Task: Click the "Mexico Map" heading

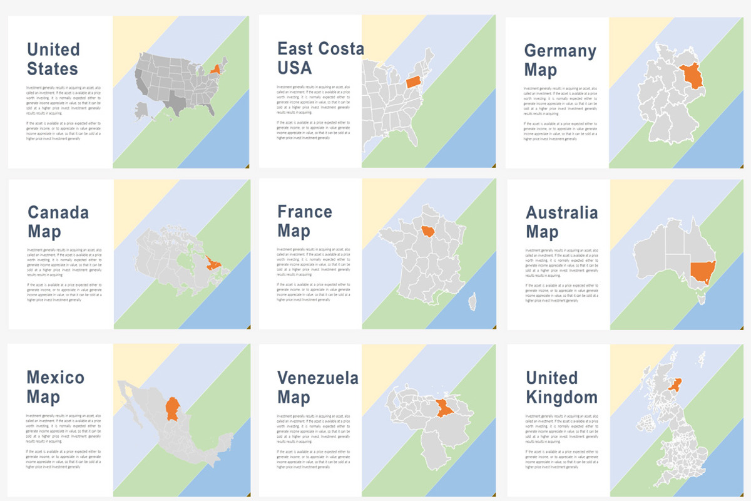Action: pyautogui.click(x=55, y=387)
